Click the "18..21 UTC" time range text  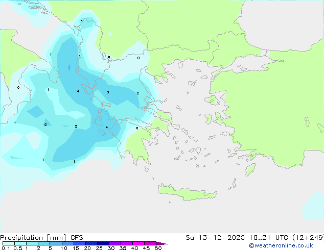pos(269,238)
